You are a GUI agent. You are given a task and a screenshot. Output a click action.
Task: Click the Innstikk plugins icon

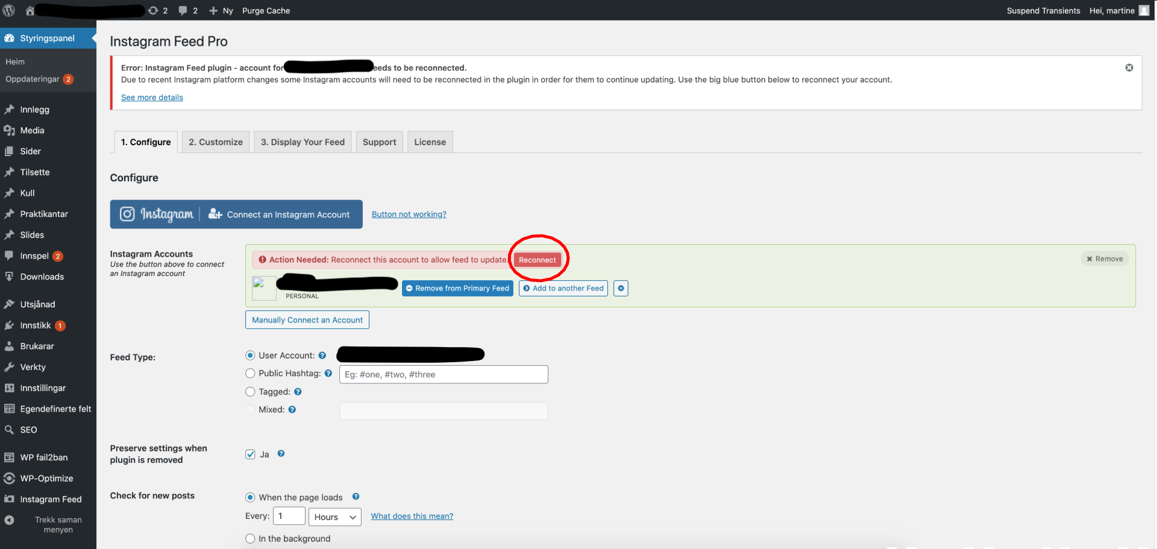click(x=9, y=325)
